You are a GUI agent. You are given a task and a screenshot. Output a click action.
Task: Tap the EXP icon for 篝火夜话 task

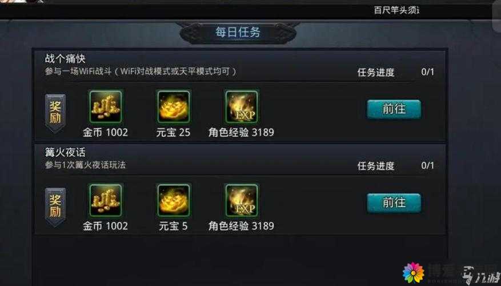(x=242, y=200)
